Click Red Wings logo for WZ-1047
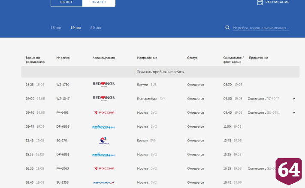 [104, 98]
